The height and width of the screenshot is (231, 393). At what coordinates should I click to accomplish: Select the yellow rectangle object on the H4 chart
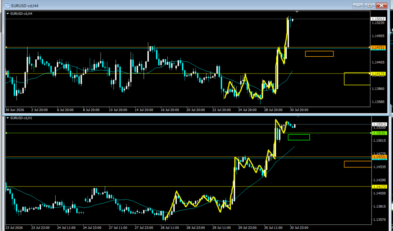pyautogui.click(x=357, y=79)
